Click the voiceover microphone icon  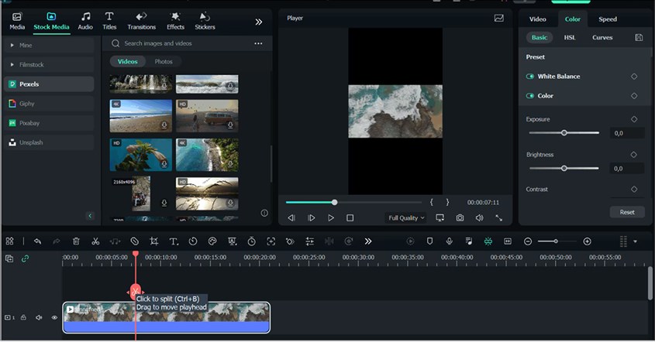[x=449, y=241]
